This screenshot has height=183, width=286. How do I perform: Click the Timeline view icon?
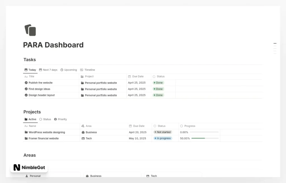tap(81, 70)
